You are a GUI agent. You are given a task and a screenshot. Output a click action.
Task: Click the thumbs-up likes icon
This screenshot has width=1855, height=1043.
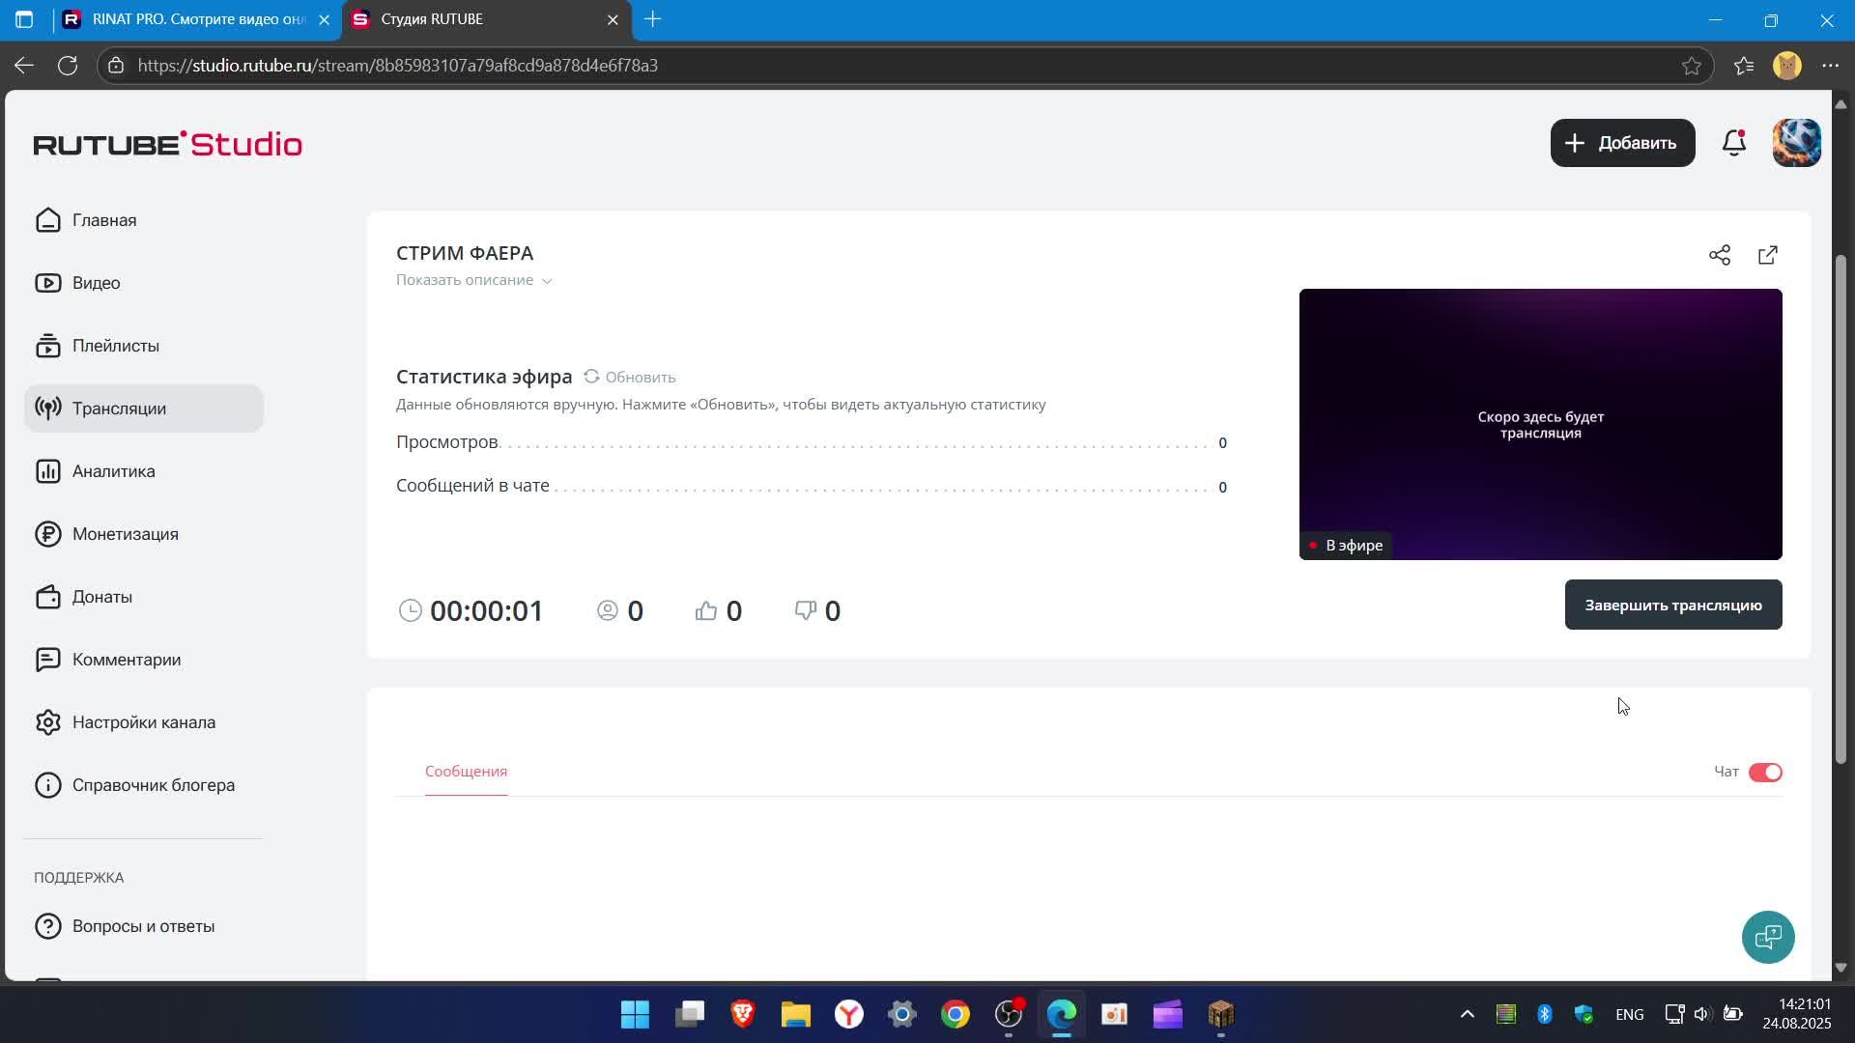coord(706,610)
